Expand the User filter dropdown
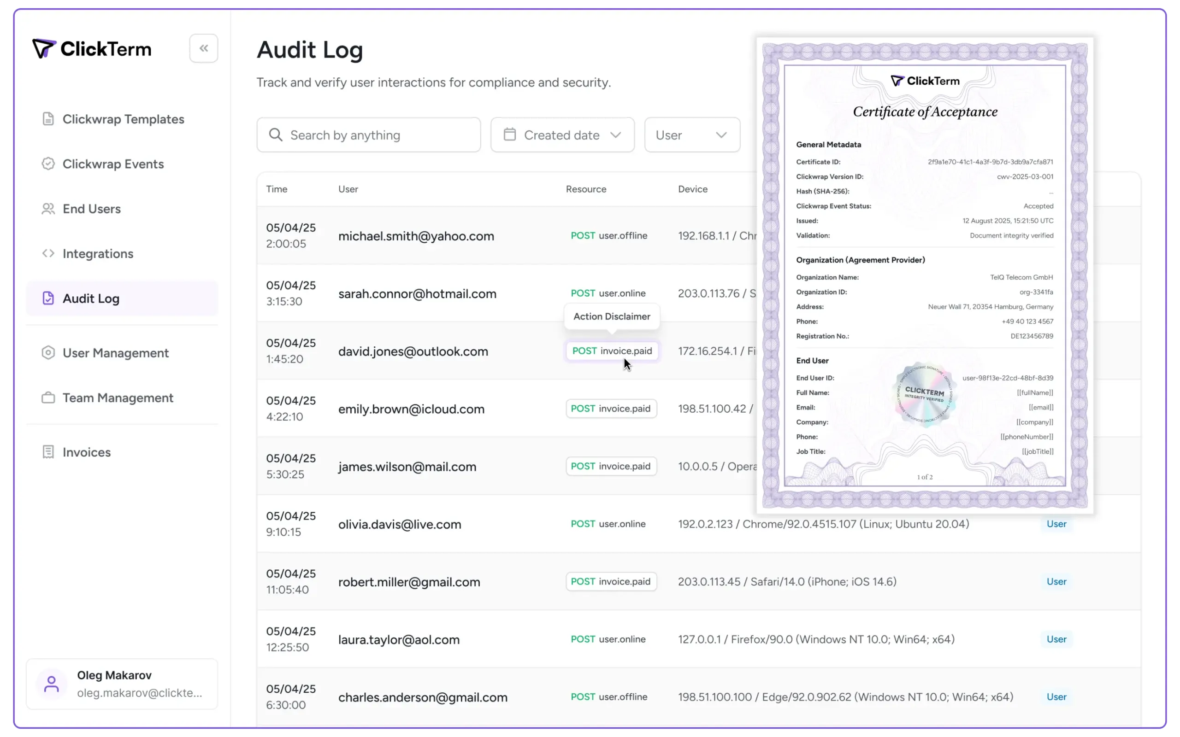 coord(691,135)
